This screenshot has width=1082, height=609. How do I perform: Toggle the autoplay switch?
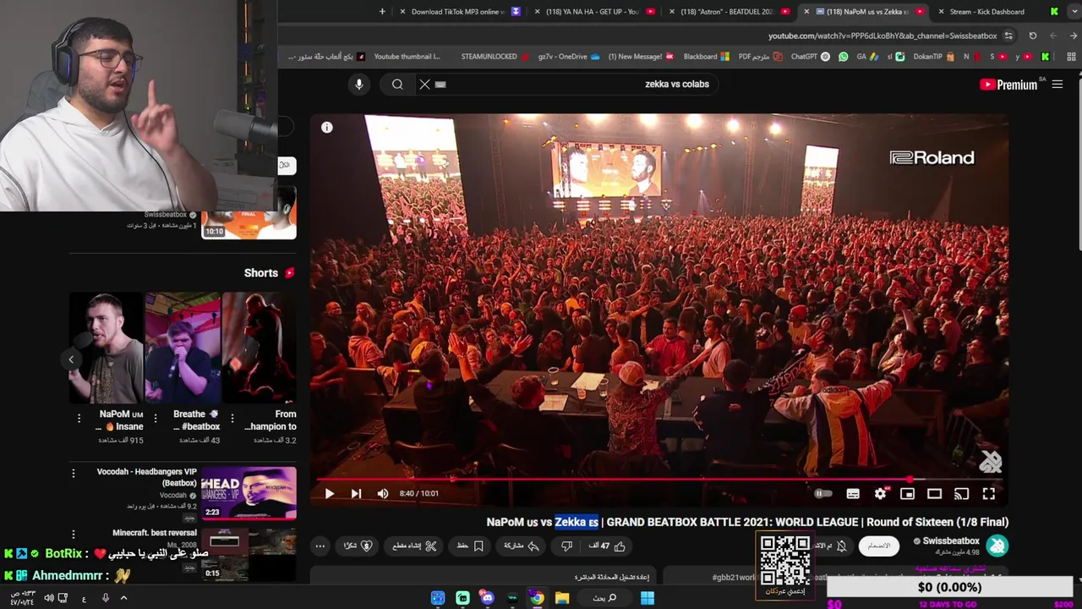click(x=822, y=494)
